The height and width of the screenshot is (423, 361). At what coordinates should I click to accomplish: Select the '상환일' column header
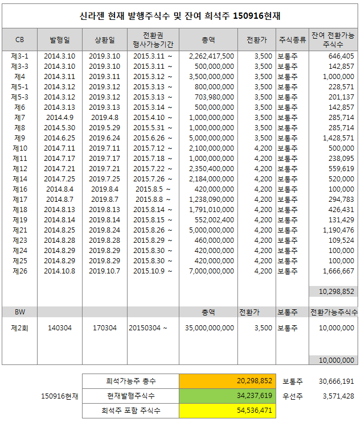pos(105,40)
